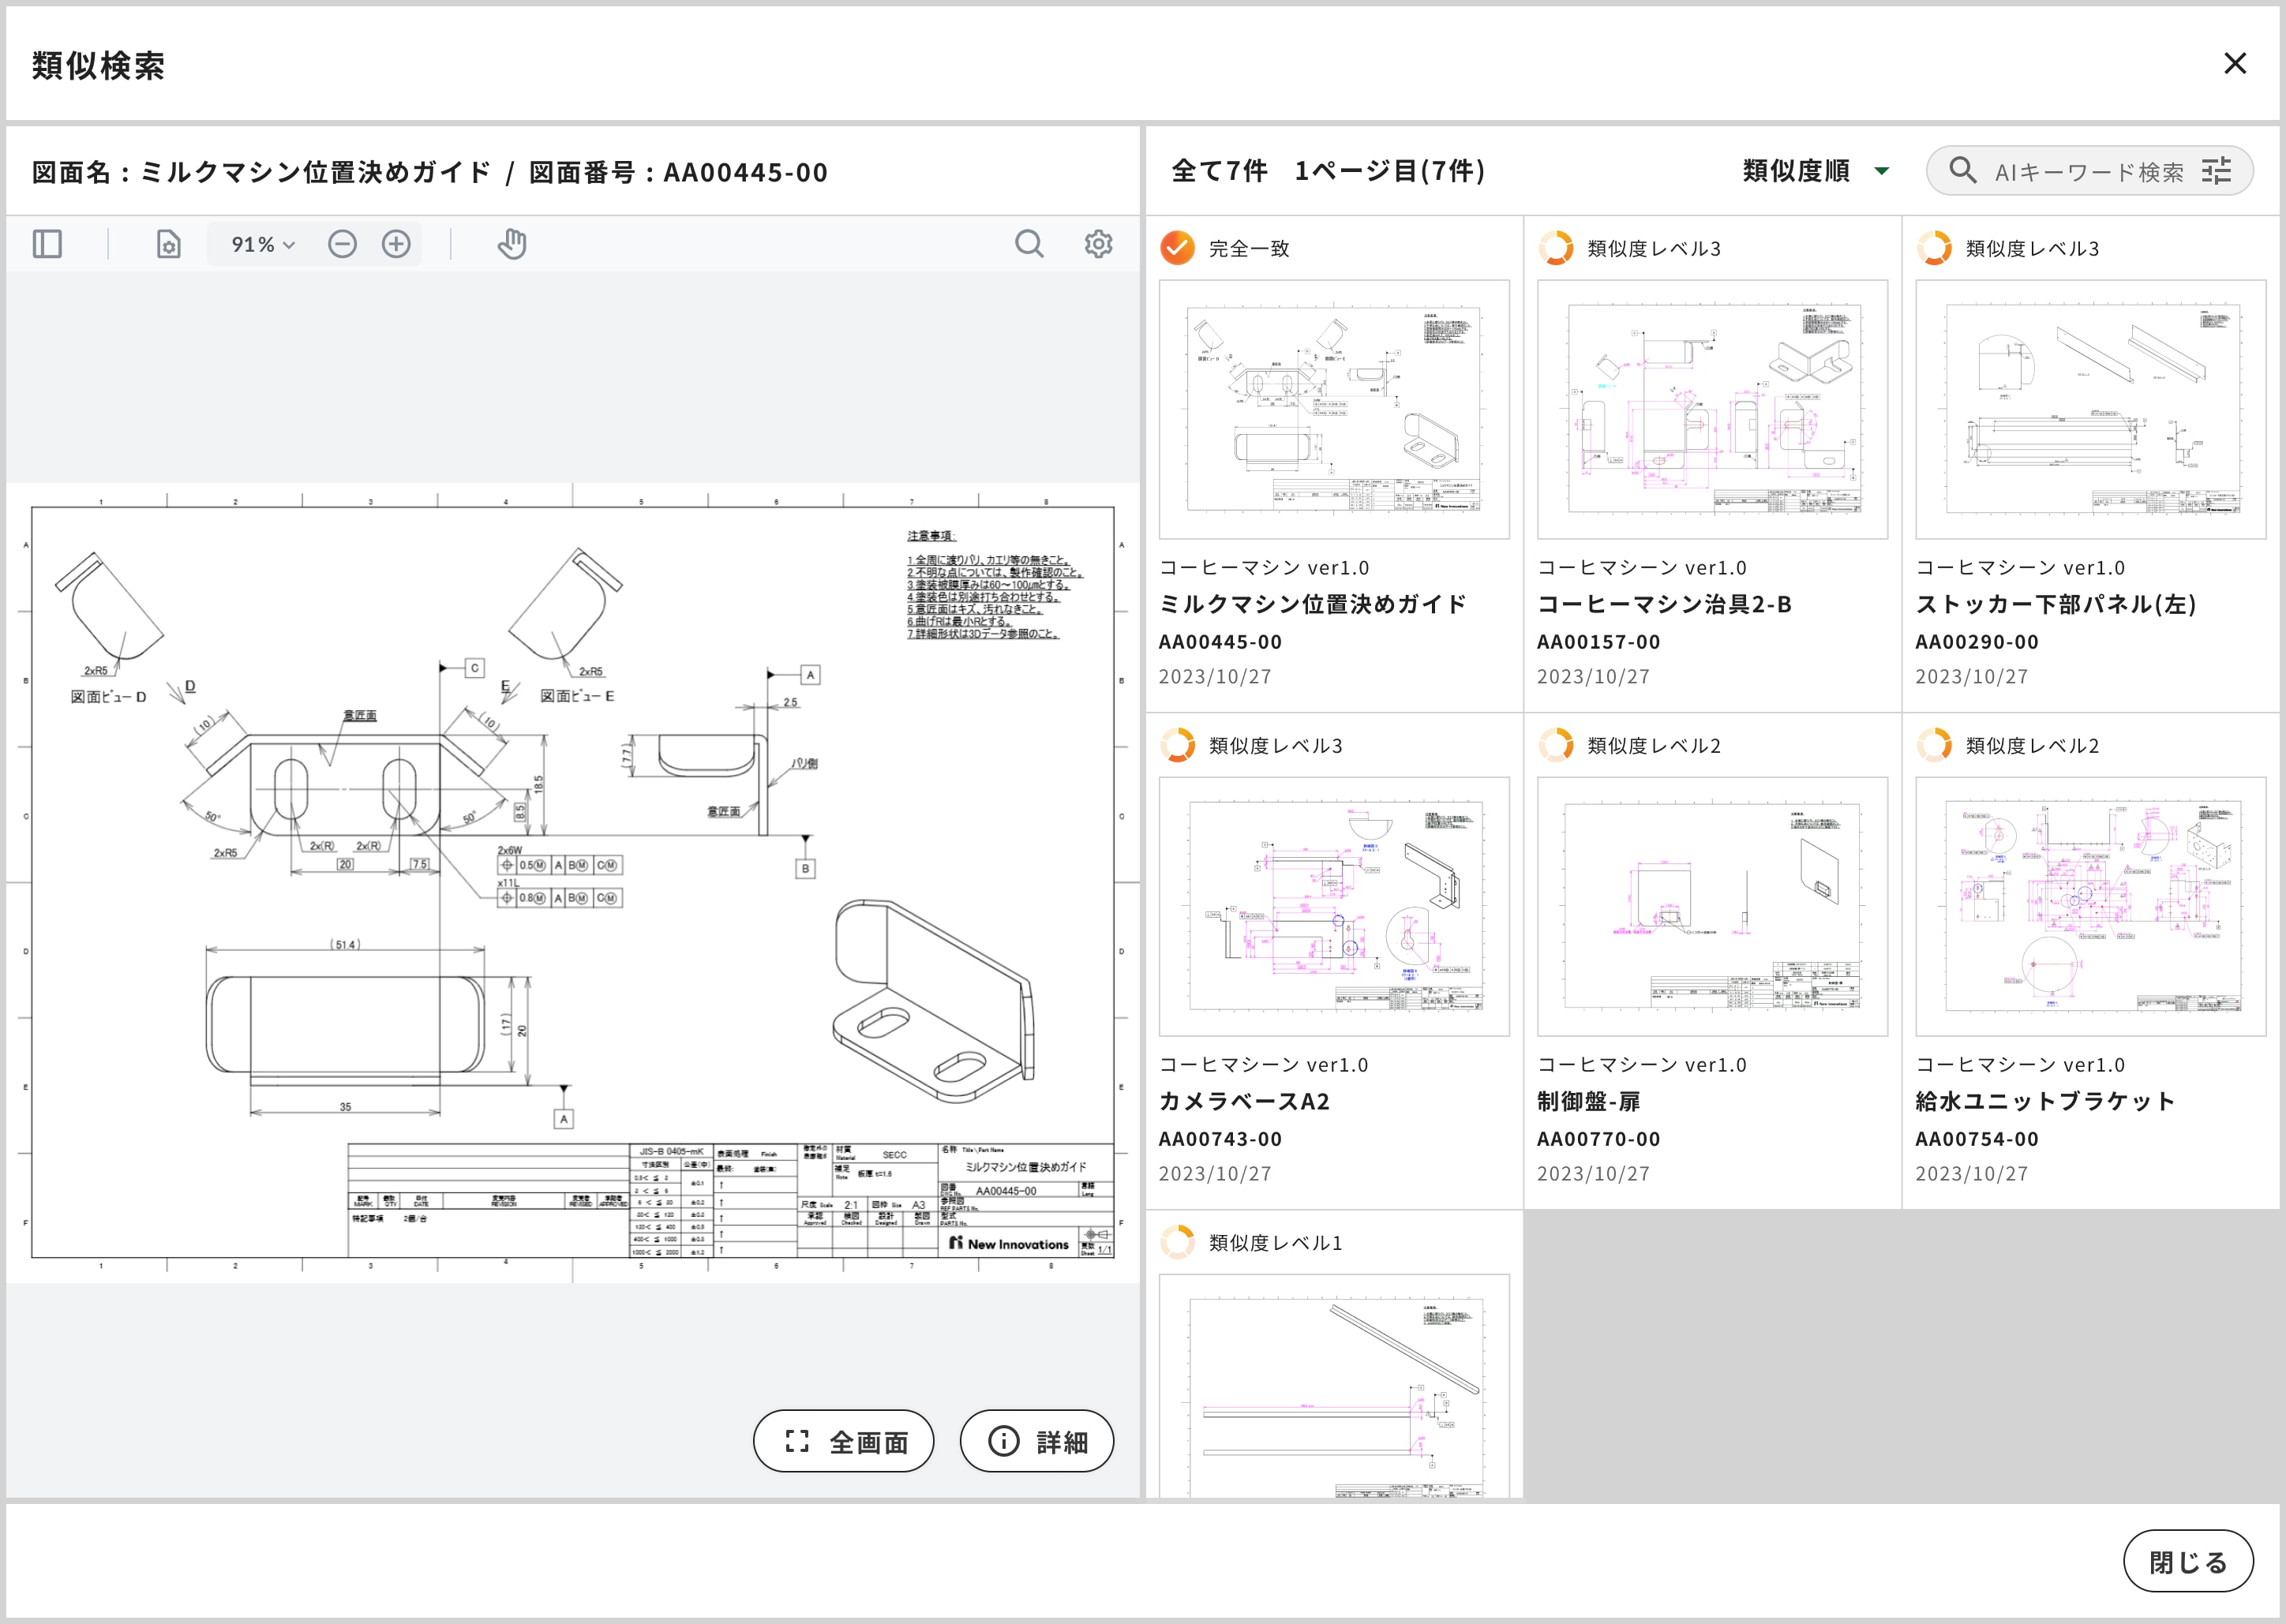Click the zoom in plus icon
Screen dimensions: 2286x1624
pos(396,244)
